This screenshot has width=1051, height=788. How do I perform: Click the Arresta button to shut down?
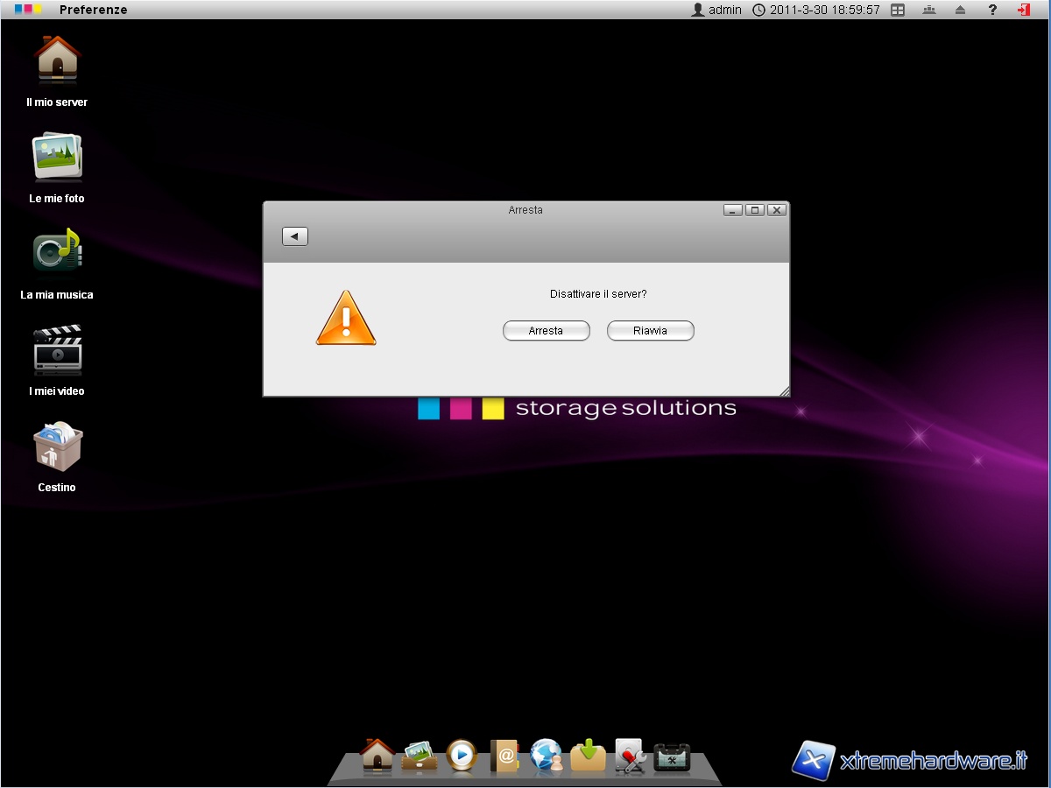546,331
